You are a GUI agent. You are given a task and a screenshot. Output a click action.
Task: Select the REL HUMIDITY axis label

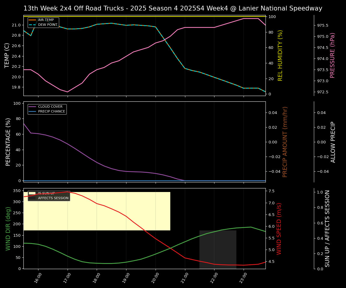point(280,55)
